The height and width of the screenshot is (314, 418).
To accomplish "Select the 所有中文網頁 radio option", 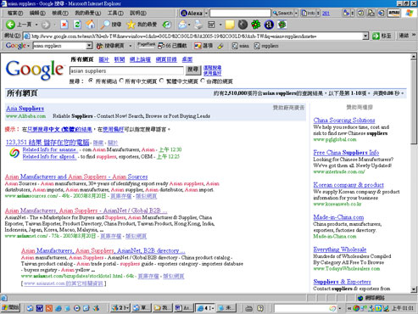I will click(121, 81).
